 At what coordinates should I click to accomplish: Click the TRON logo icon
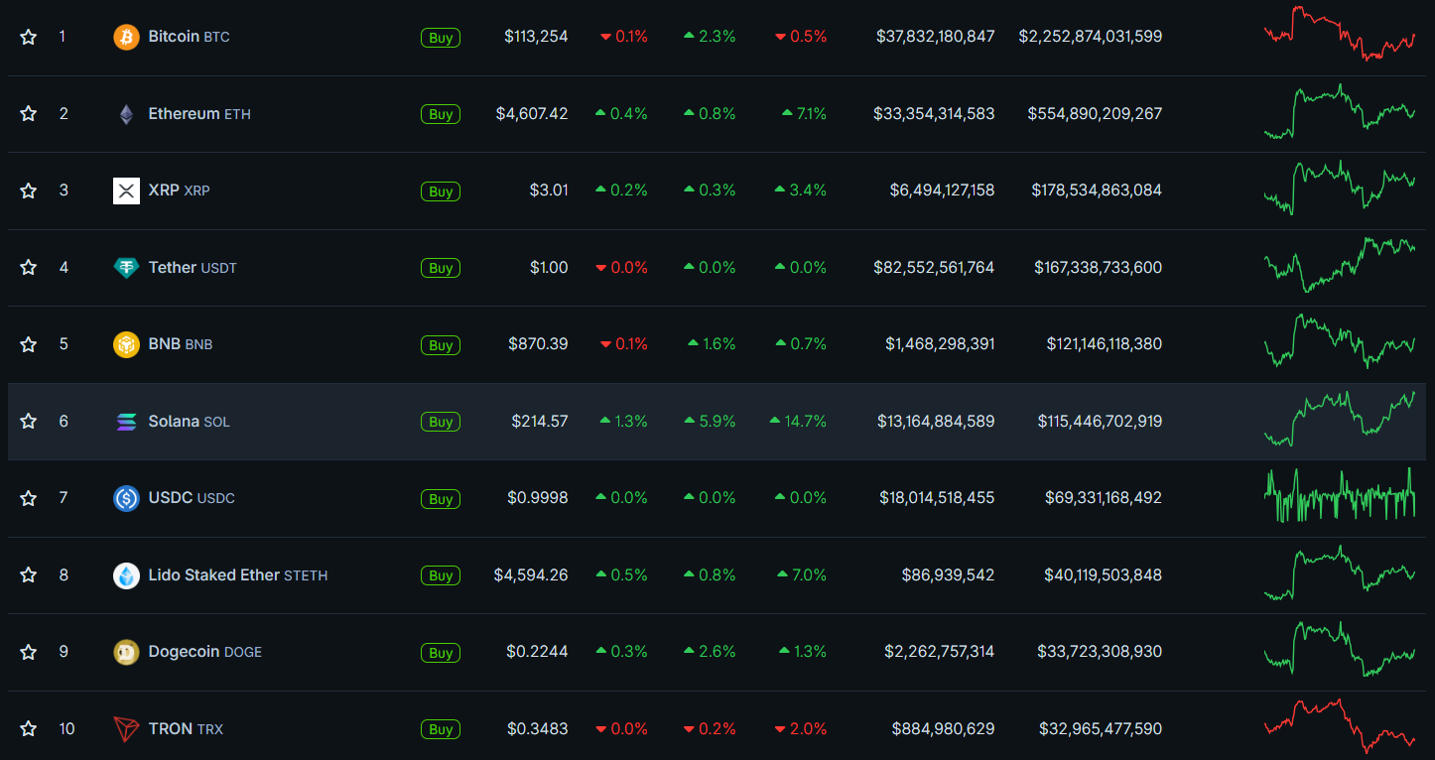click(126, 729)
